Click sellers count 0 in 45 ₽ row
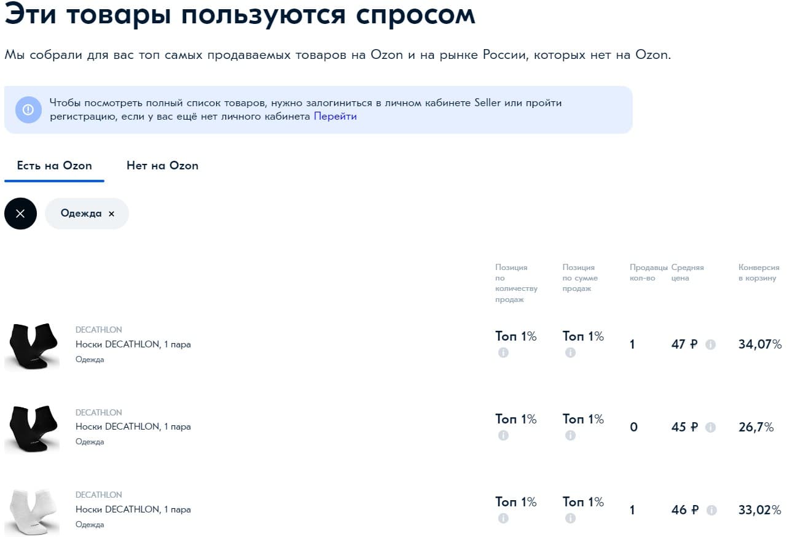The height and width of the screenshot is (537, 787). pyautogui.click(x=634, y=427)
